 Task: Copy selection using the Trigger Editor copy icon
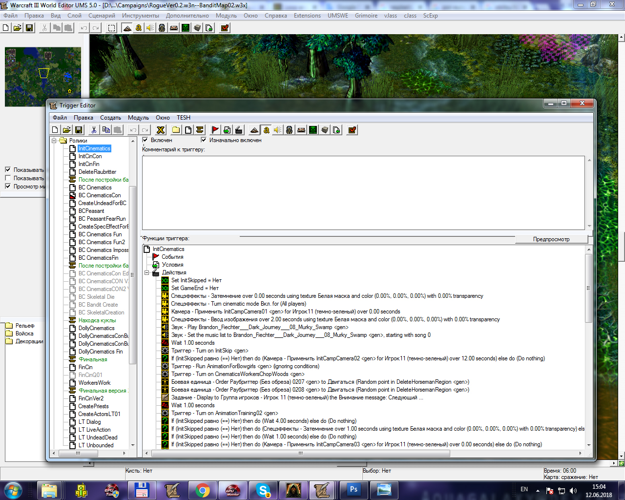(x=106, y=130)
